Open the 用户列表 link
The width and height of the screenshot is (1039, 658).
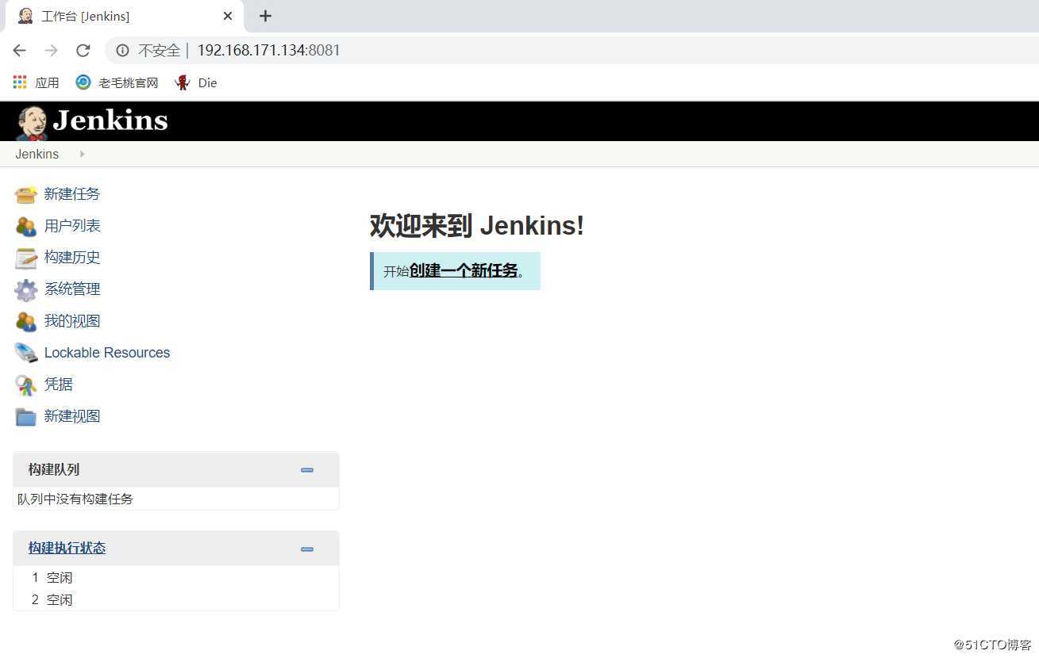[x=72, y=226]
